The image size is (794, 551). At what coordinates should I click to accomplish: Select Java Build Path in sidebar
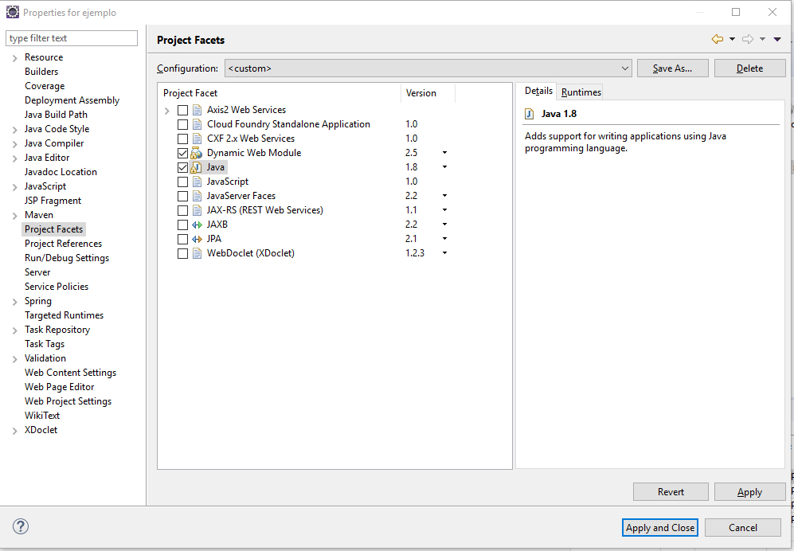click(x=56, y=115)
